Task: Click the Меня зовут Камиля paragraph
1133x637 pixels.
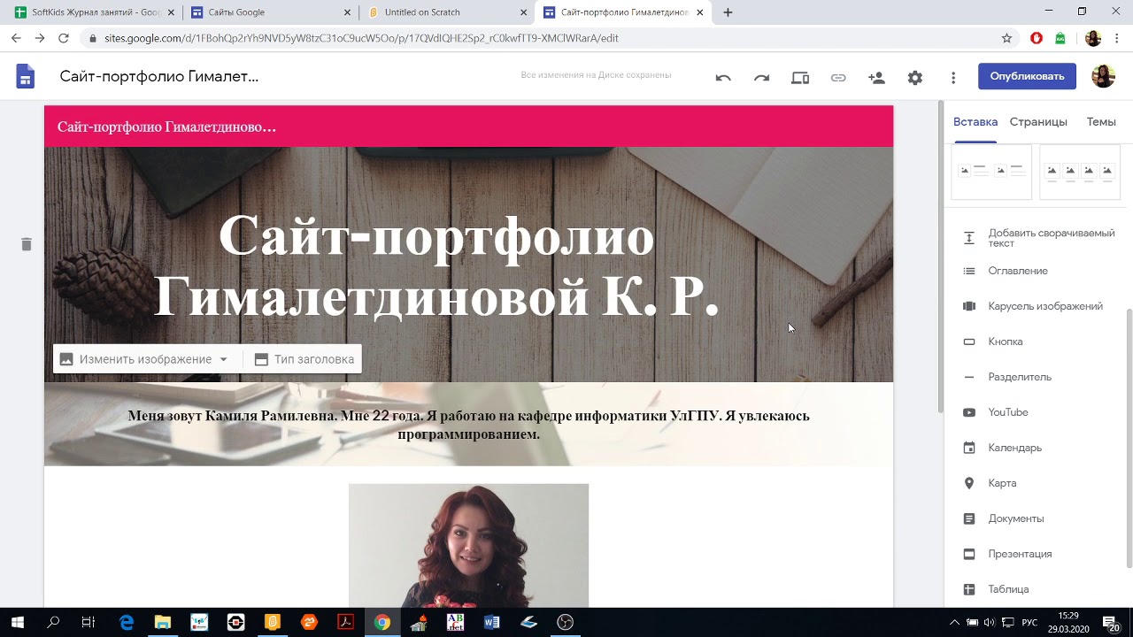Action: 468,425
